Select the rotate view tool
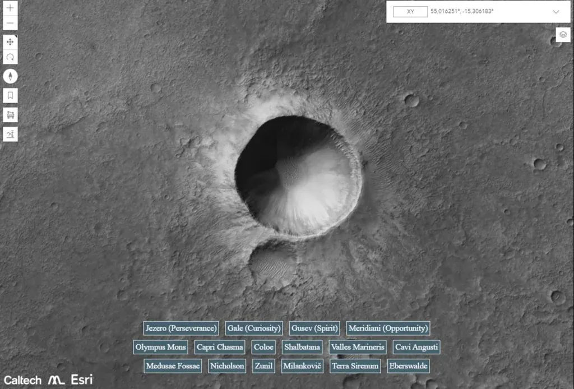This screenshot has width=574, height=389. pos(10,57)
